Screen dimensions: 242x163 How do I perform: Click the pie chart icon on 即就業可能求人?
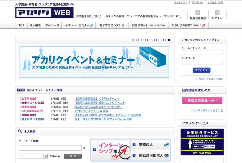[167, 155]
